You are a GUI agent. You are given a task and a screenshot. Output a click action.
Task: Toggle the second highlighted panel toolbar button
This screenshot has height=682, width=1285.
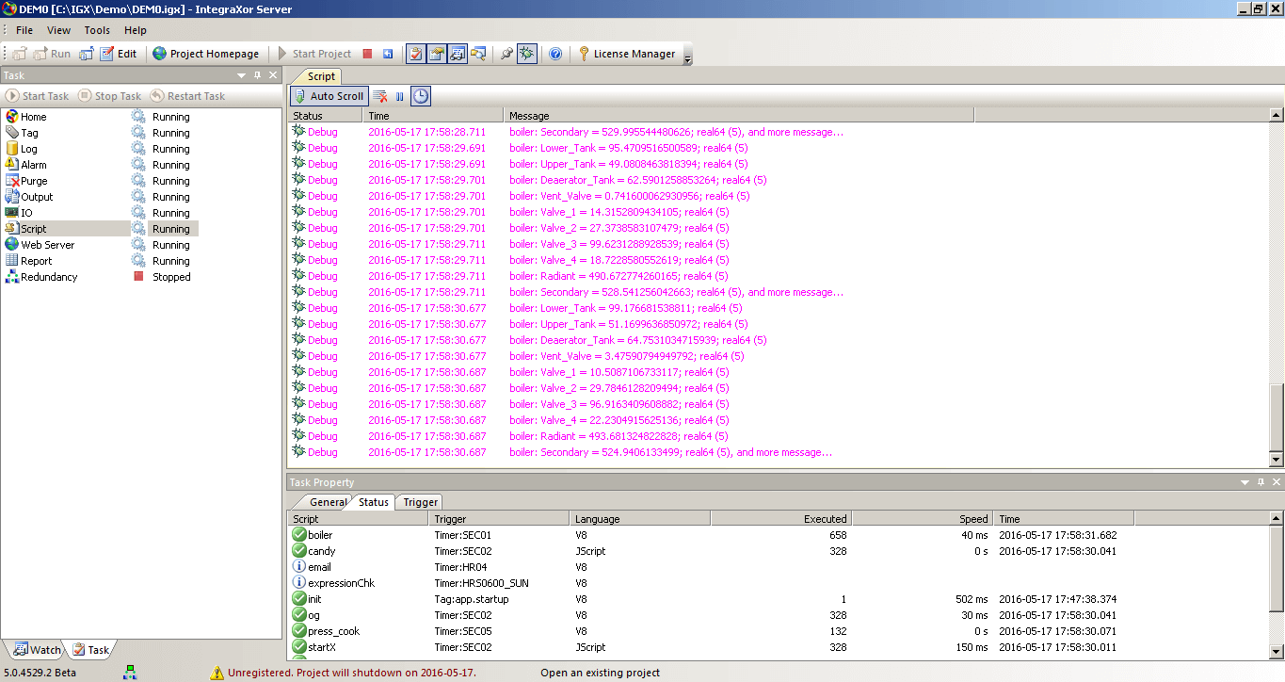click(436, 54)
